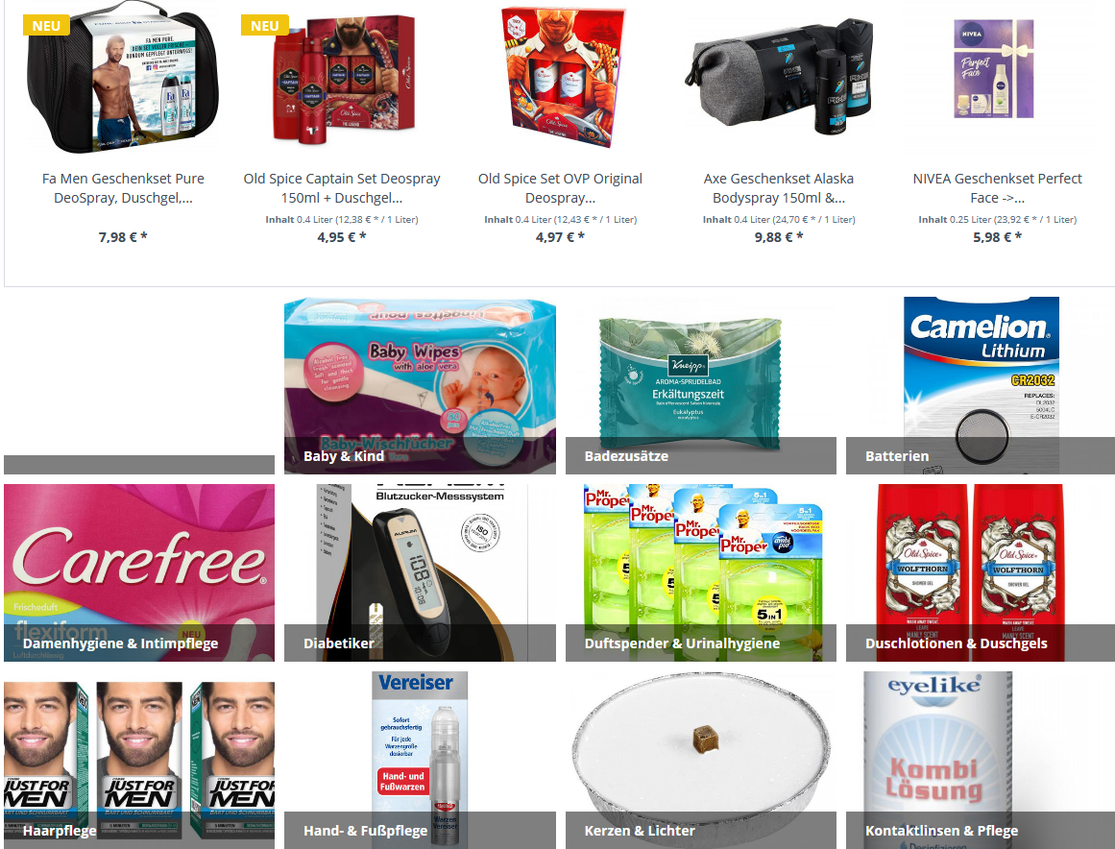
Task: Click the Old Spice Captain Set title
Action: point(342,187)
